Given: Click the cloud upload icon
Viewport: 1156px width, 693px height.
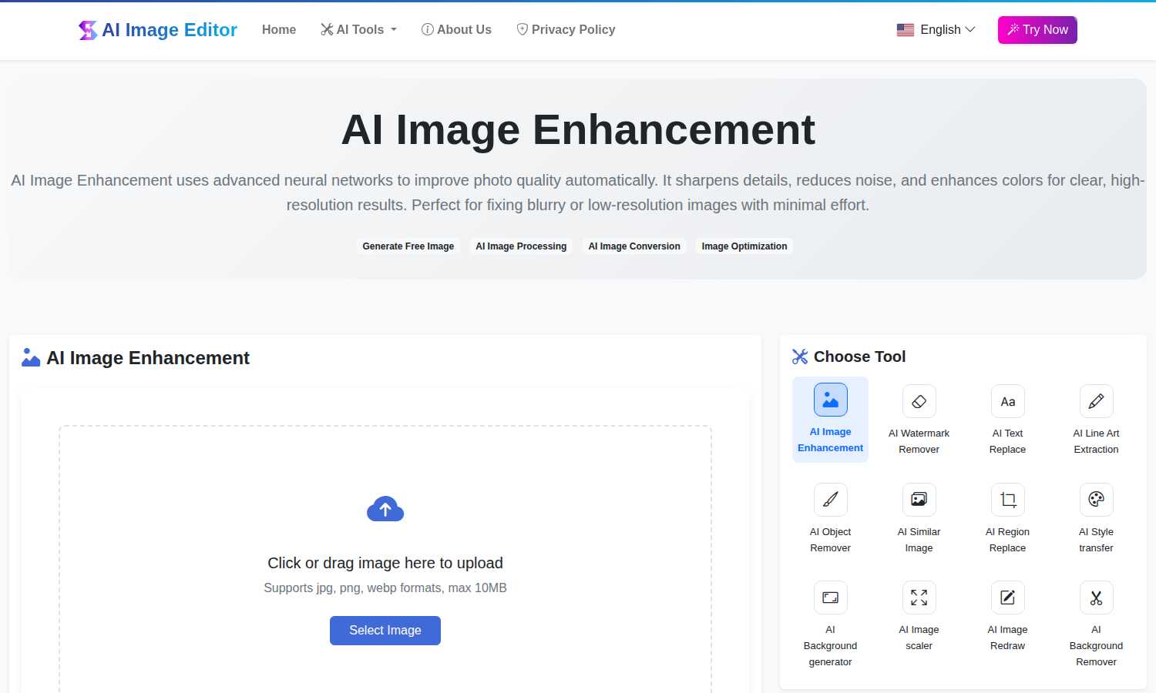Looking at the screenshot, I should point(385,509).
